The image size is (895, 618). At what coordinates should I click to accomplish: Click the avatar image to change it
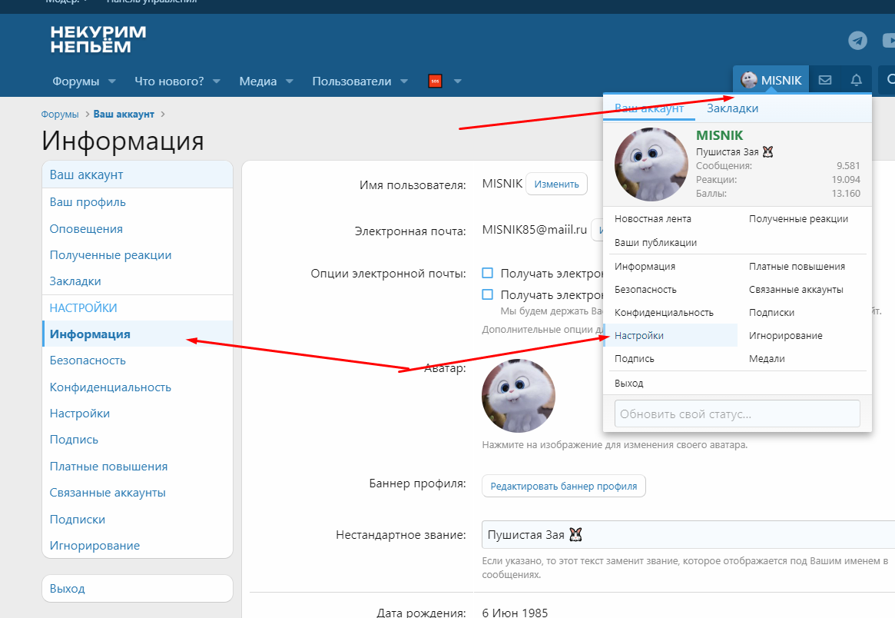click(x=519, y=395)
